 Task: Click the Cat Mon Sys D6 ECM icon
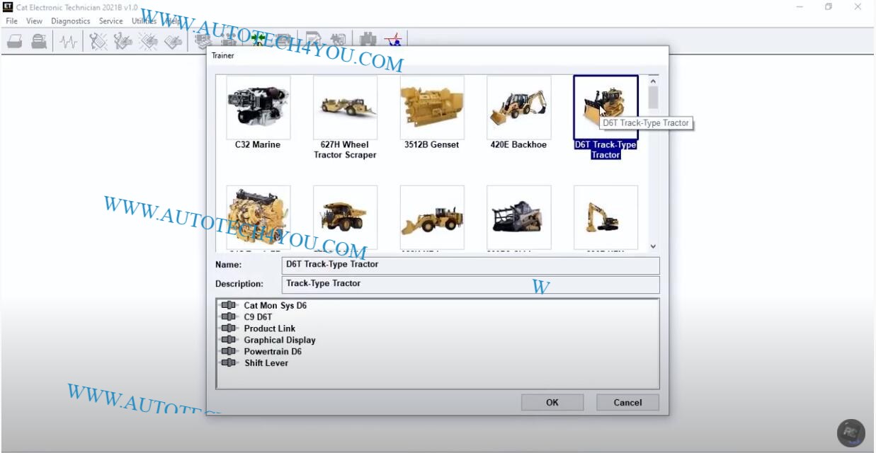coord(228,306)
